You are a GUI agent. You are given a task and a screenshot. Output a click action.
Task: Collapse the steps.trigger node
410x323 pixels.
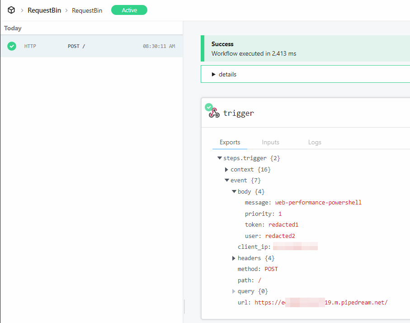click(220, 158)
